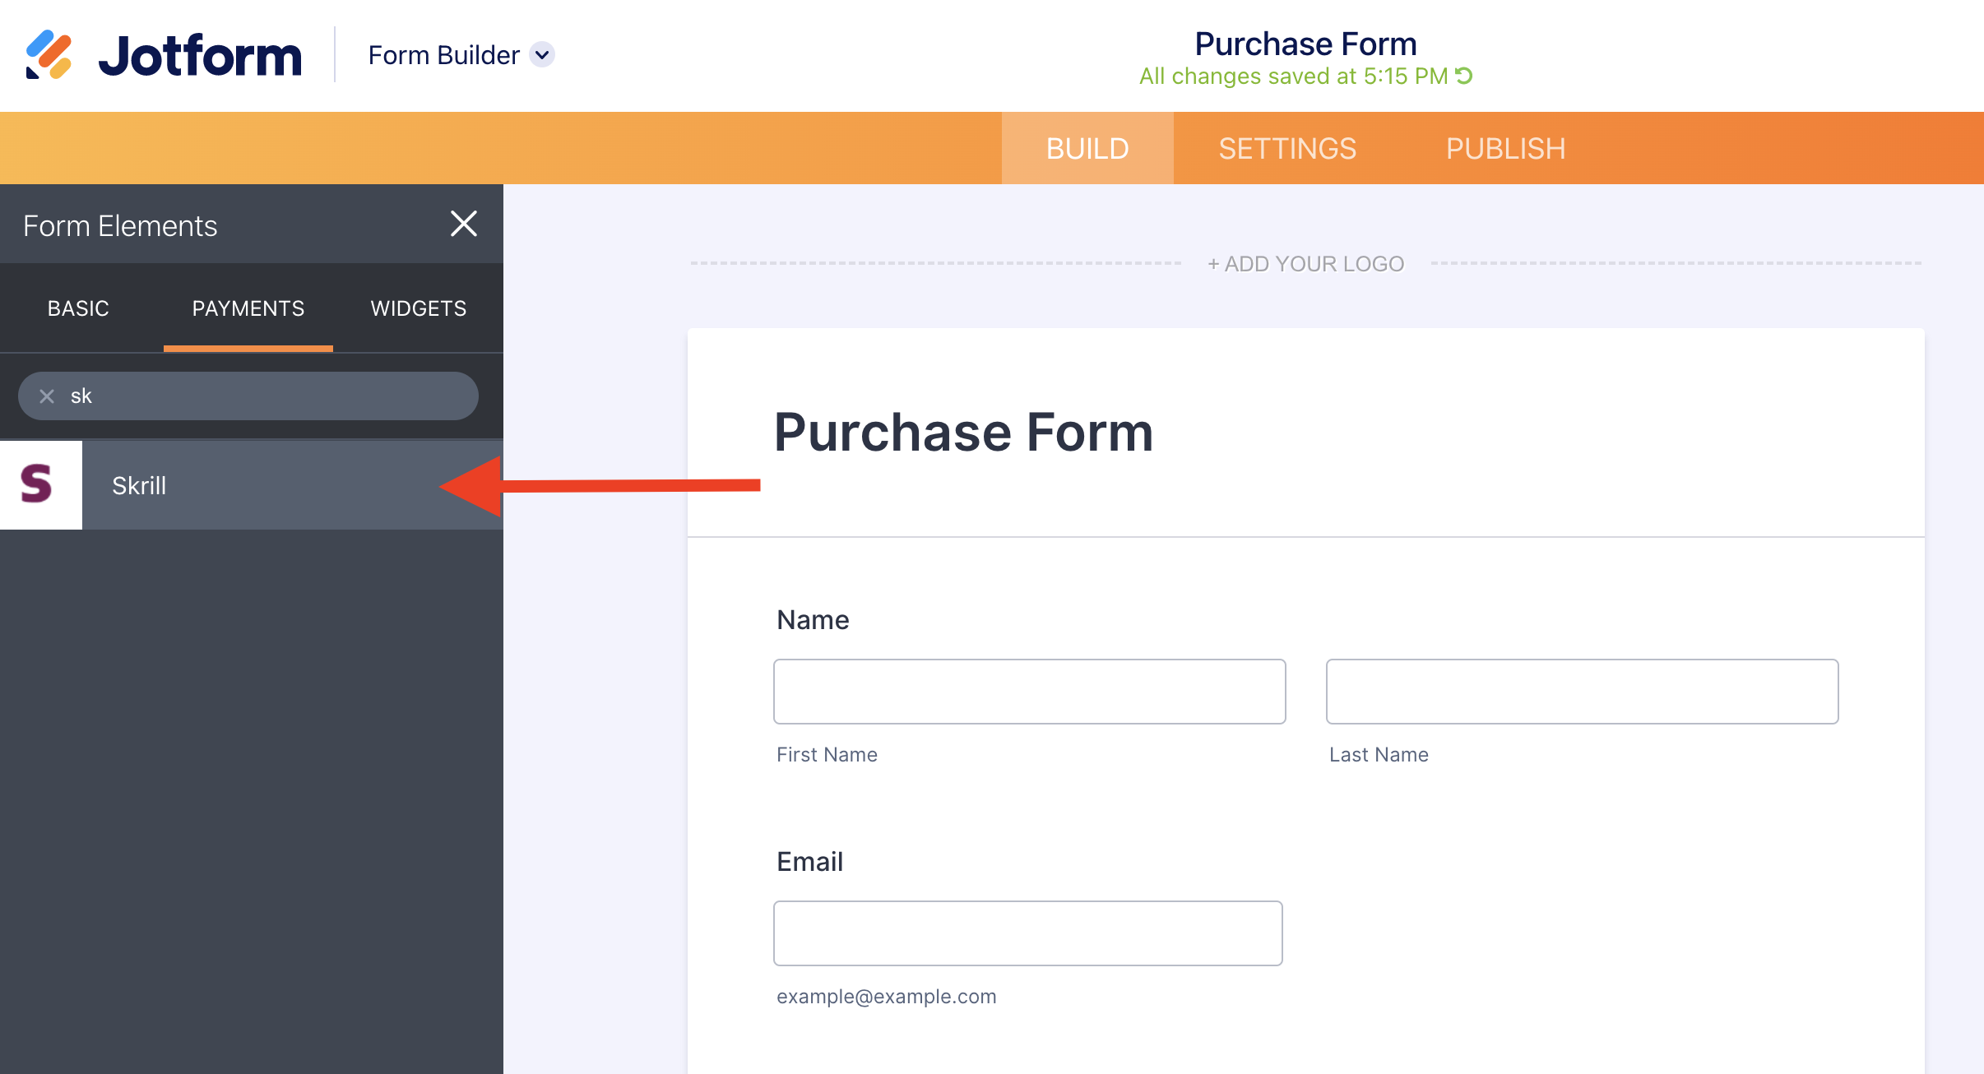This screenshot has height=1074, width=1984.
Task: Click the Email input field
Action: (1027, 933)
